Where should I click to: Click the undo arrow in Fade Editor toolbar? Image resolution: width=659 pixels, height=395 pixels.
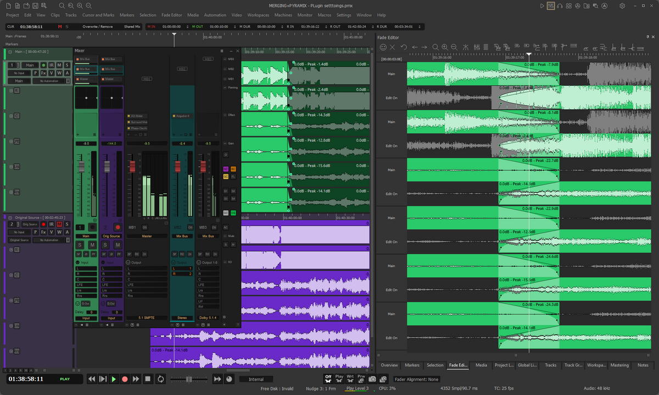pos(404,47)
